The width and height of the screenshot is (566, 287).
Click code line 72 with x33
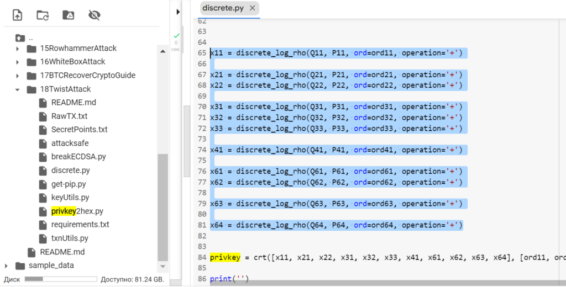336,129
